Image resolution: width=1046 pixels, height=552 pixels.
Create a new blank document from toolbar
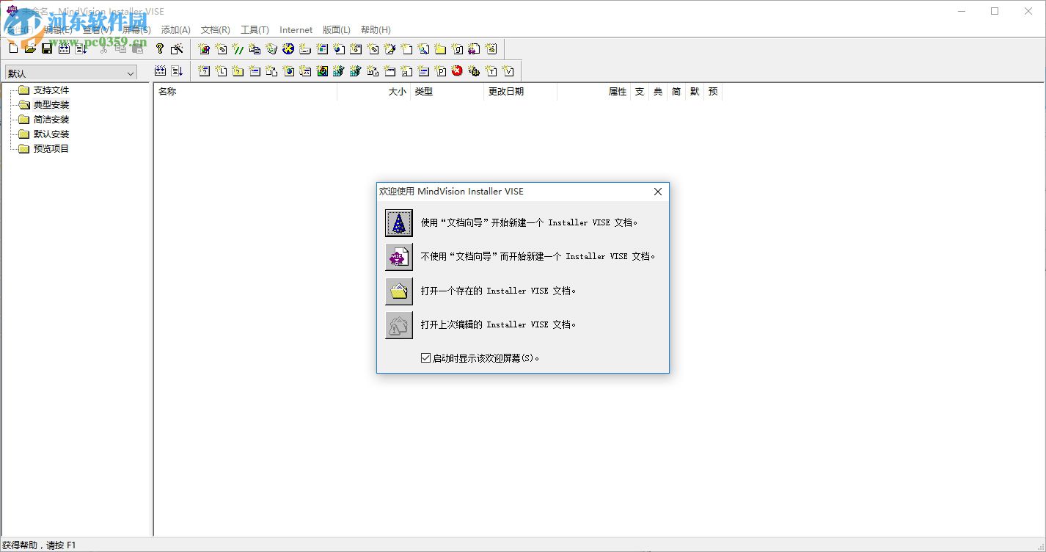click(x=13, y=48)
